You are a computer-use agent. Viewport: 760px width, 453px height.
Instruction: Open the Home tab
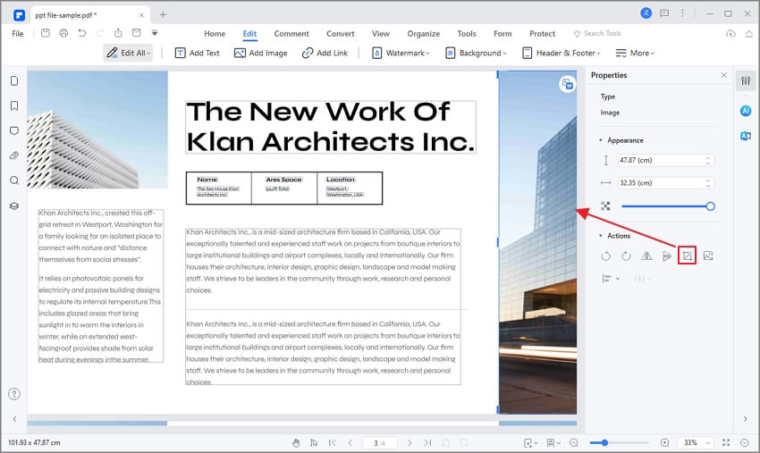pos(215,33)
